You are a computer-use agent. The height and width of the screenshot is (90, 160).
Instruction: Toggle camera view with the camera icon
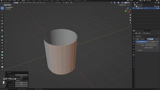130,20
